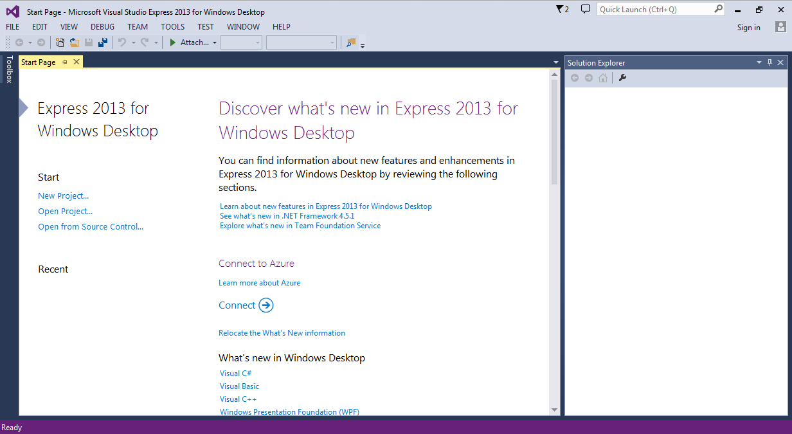Click the New Project toolbar icon

60,42
